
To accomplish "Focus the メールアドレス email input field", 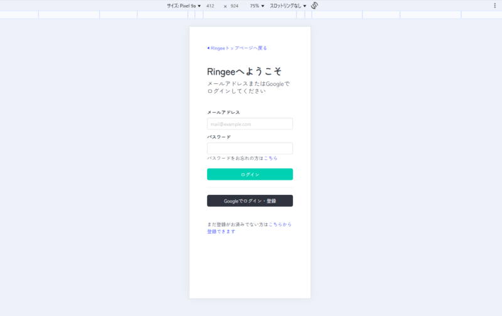I will pos(250,124).
